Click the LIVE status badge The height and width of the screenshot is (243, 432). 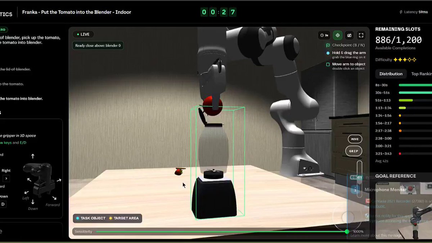click(83, 35)
